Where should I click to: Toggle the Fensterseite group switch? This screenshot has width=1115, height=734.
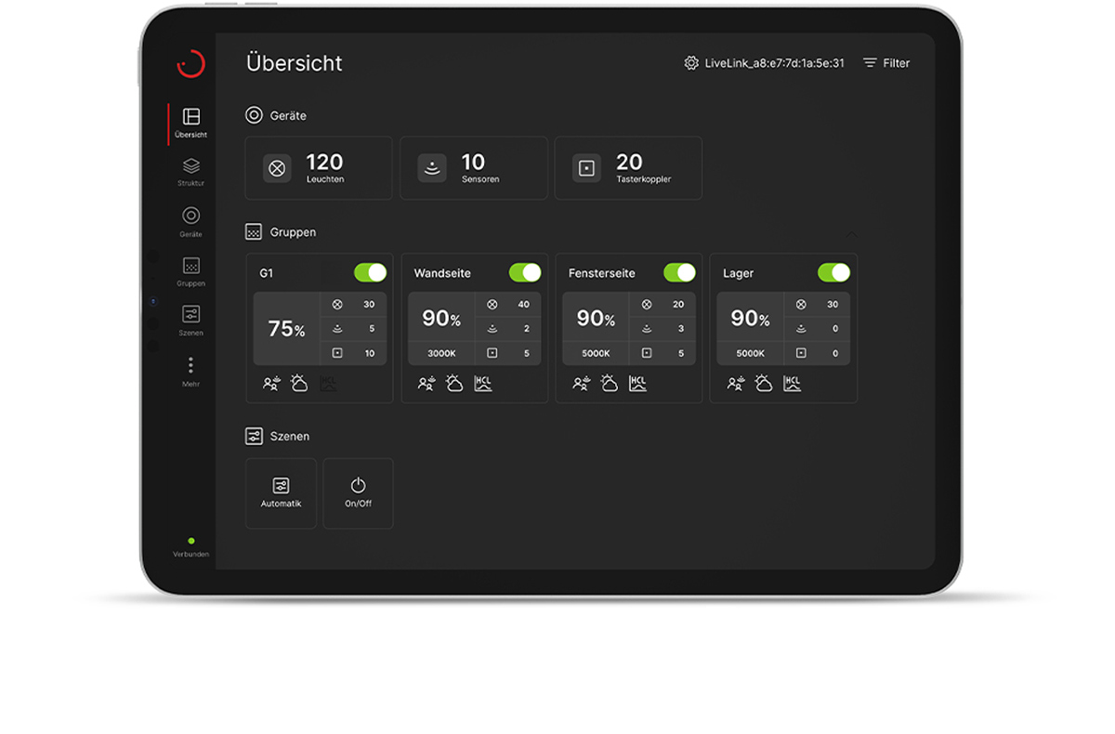coord(679,272)
